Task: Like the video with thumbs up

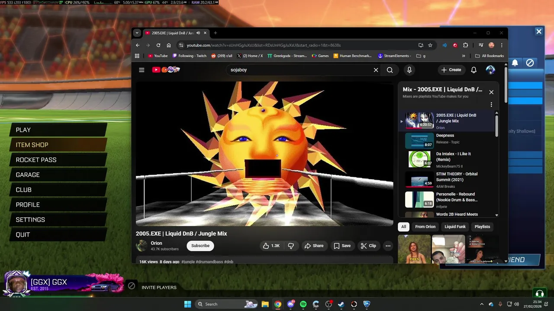Action: click(x=271, y=246)
